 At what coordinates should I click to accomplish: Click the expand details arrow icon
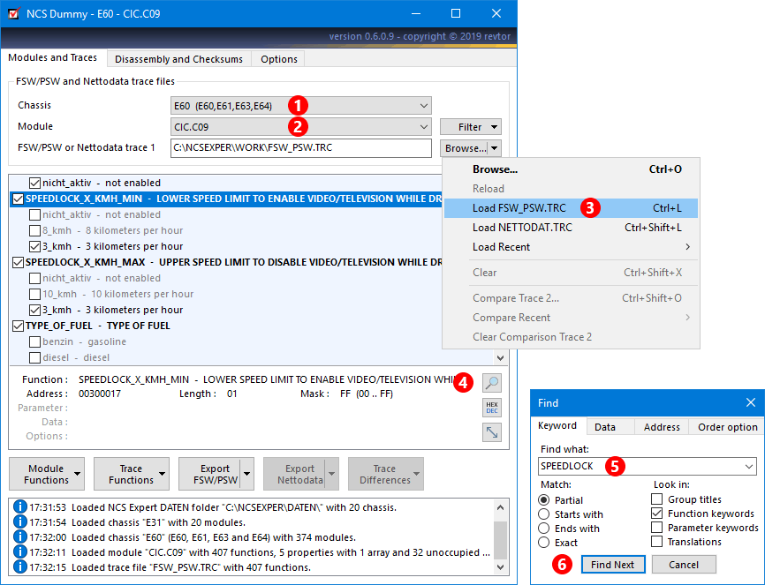coord(492,432)
